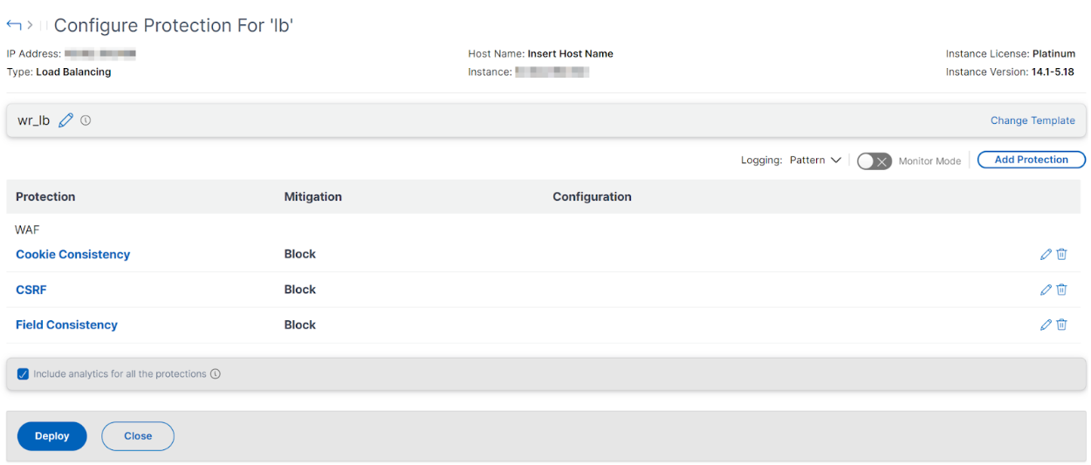1091x465 pixels.
Task: Deploy the protection configuration
Action: [52, 436]
